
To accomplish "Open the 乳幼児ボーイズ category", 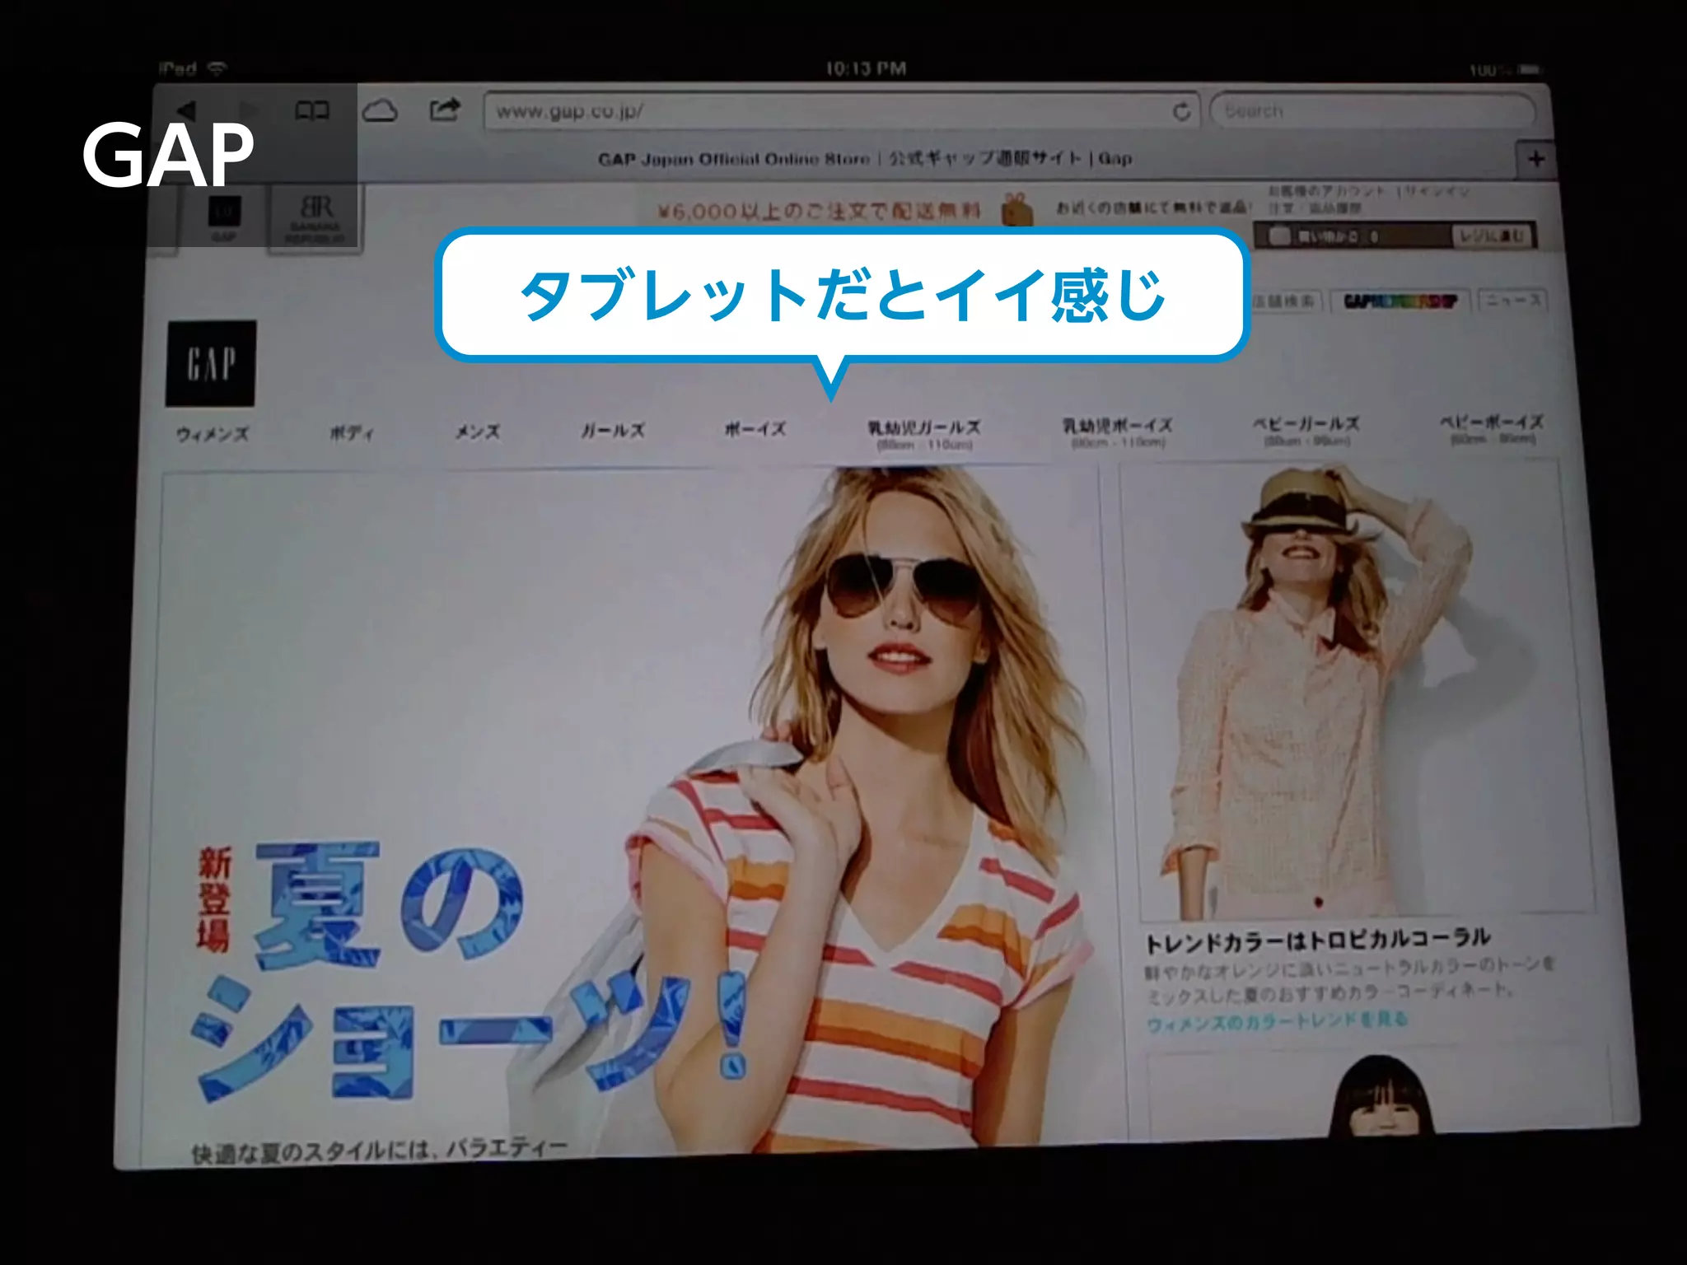I will (x=1117, y=432).
